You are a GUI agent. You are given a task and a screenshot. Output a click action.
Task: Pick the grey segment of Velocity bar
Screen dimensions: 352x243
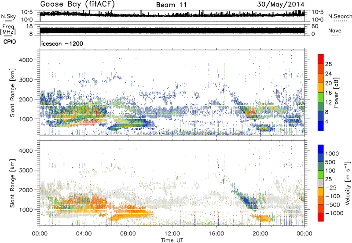click(321, 183)
